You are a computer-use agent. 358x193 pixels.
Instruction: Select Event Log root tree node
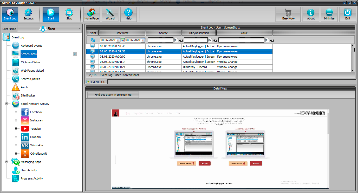pos(18,37)
